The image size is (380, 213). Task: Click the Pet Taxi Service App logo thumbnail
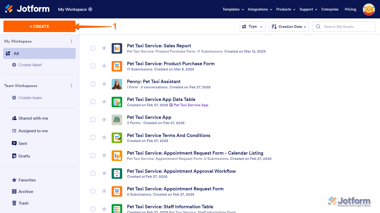pos(117,120)
